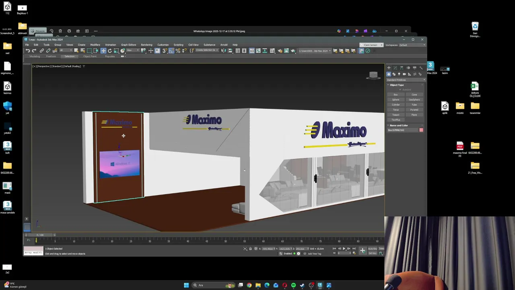Open the Create Selection Set dropdown
Viewport: 515px width, 290px height.
(206, 50)
